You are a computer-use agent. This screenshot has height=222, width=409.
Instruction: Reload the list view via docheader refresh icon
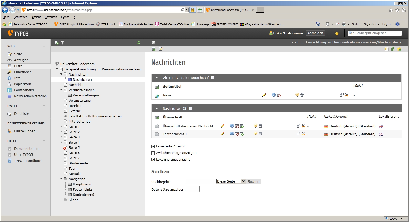[393, 49]
